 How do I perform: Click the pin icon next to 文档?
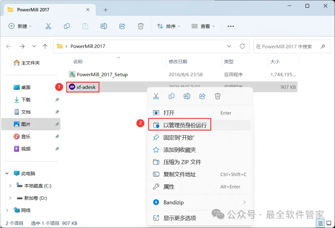pos(57,112)
